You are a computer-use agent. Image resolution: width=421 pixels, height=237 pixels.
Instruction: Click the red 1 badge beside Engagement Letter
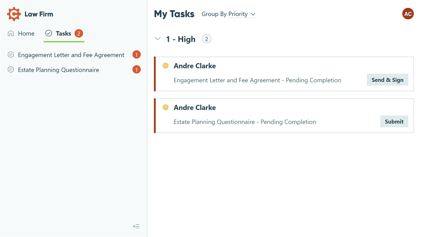(x=137, y=54)
